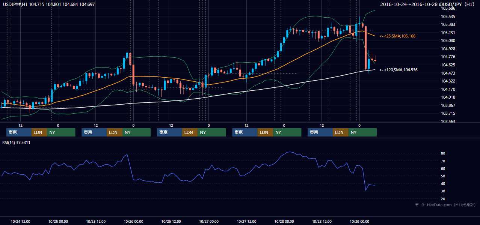Click price axis value 104.322
Screen dimensions: 480x225
[x=448, y=81]
